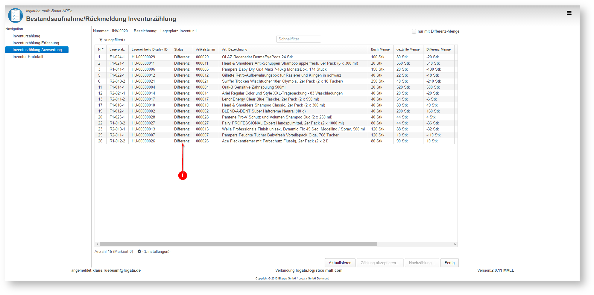The width and height of the screenshot is (594, 295).
Task: Select Inventurzählung-Auswertung in navigation
Action: (x=37, y=50)
